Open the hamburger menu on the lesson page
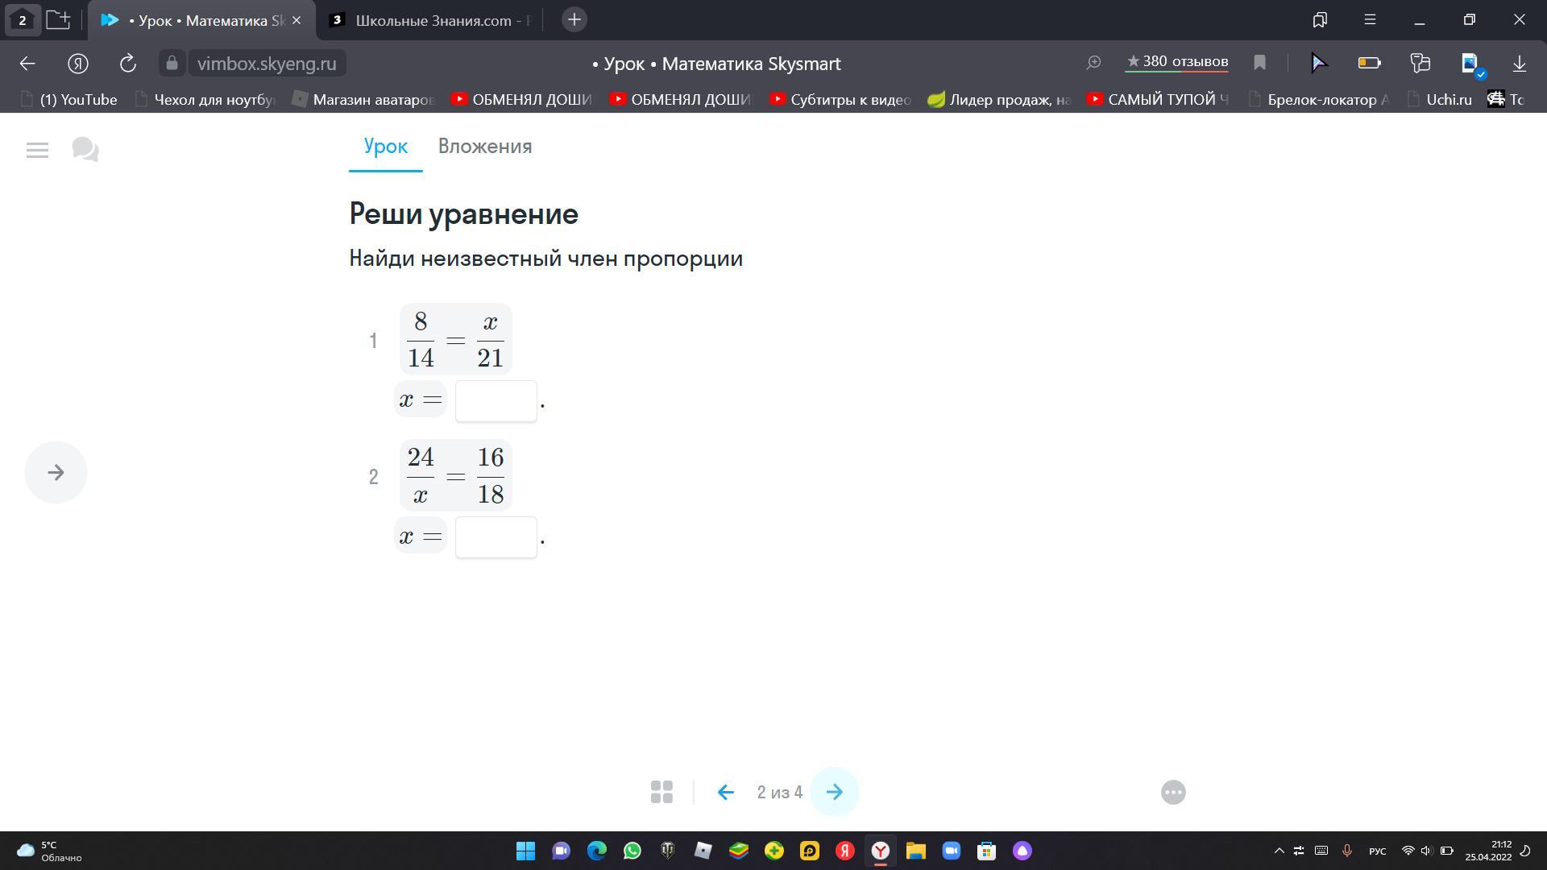This screenshot has height=870, width=1547. pos(37,150)
